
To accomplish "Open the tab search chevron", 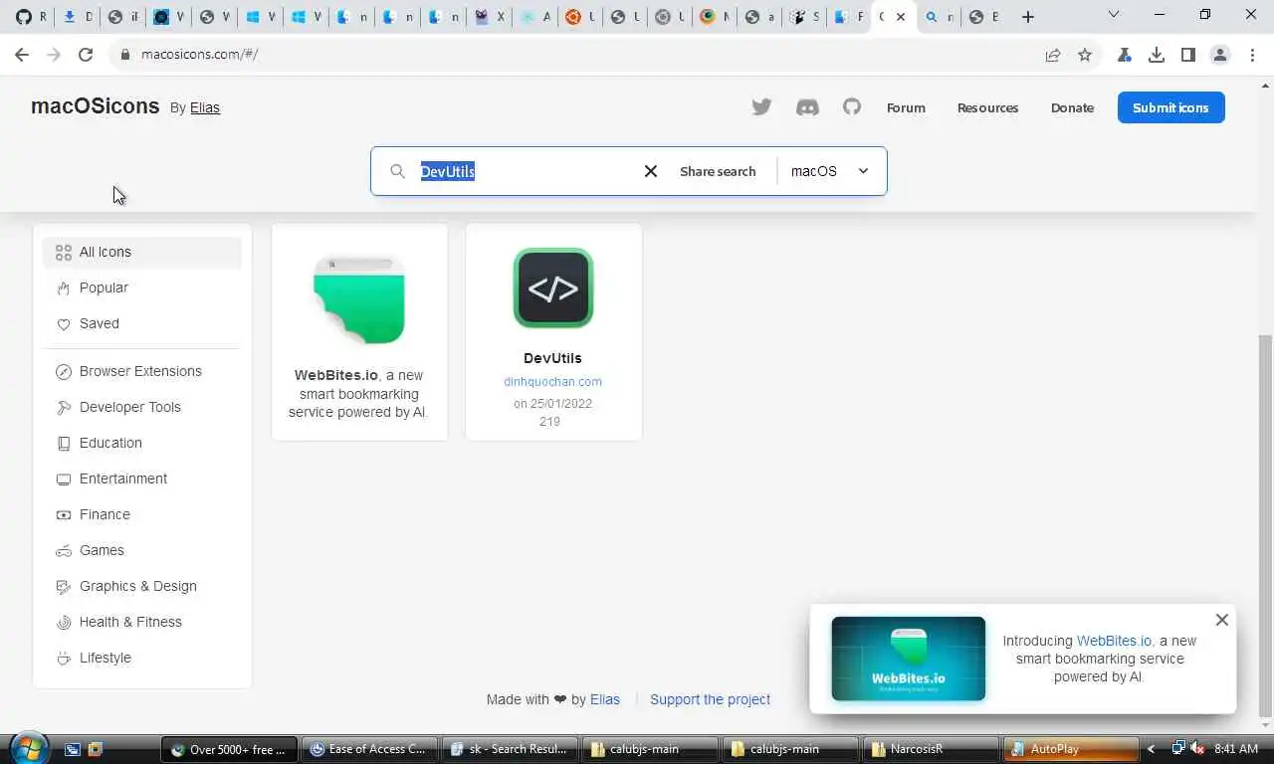I will click(x=1114, y=15).
